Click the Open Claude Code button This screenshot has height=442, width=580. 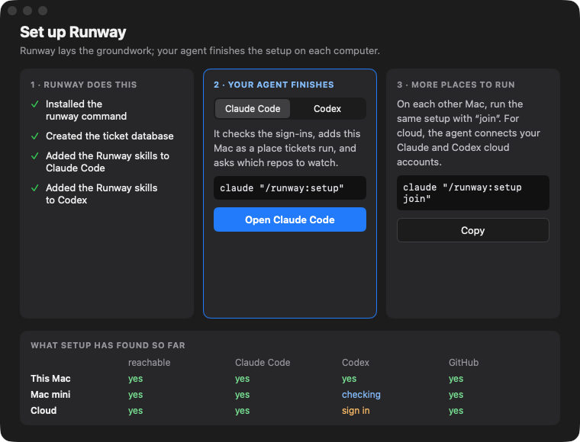click(290, 219)
